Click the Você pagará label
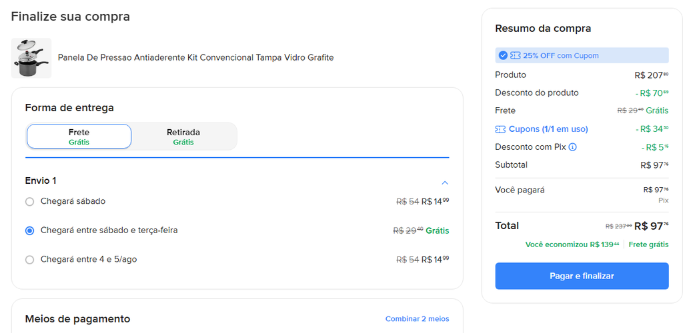Viewport: 689px width, 333px height. point(520,190)
